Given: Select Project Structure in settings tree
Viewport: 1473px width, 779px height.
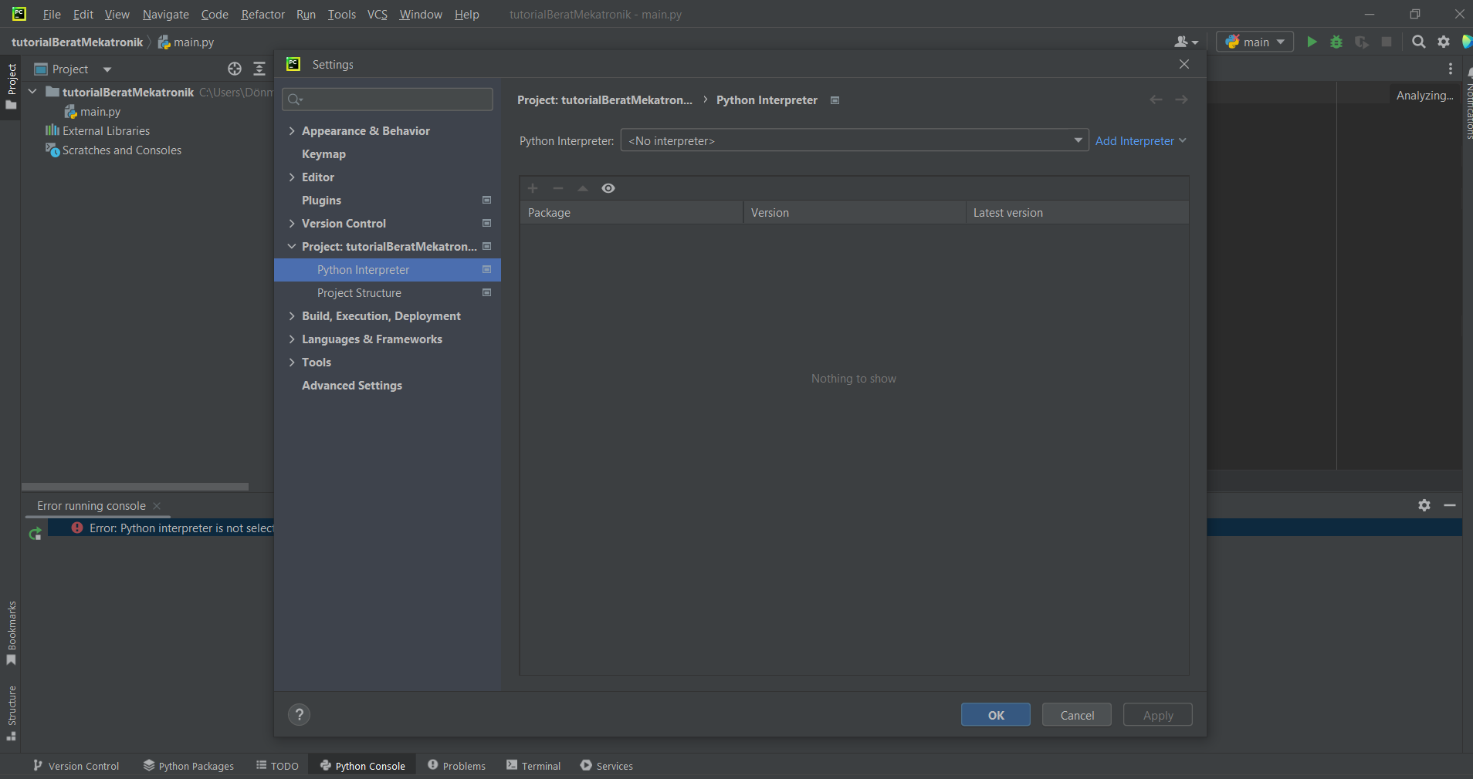Looking at the screenshot, I should [x=359, y=293].
